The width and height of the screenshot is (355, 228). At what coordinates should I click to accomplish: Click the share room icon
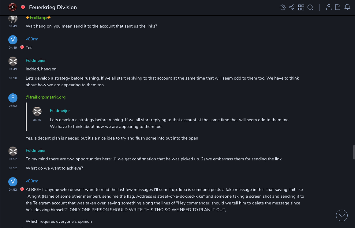(292, 7)
